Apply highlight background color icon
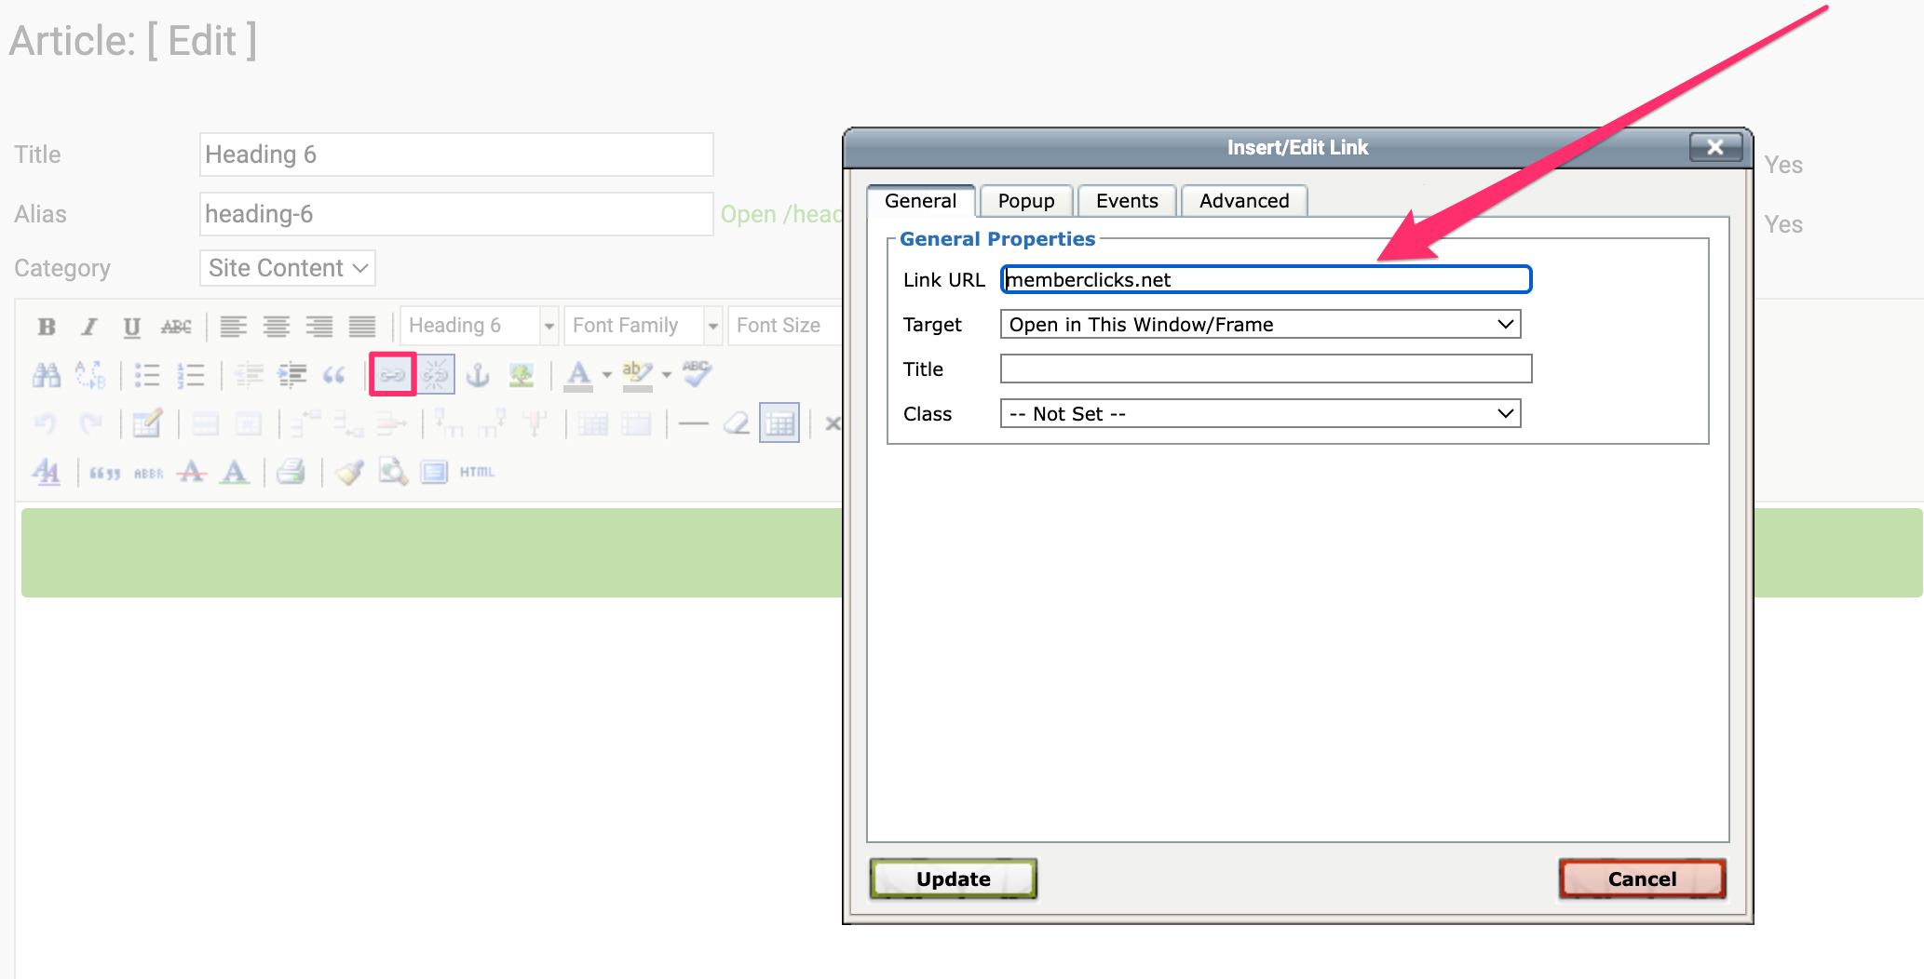1924x979 pixels. 638,375
